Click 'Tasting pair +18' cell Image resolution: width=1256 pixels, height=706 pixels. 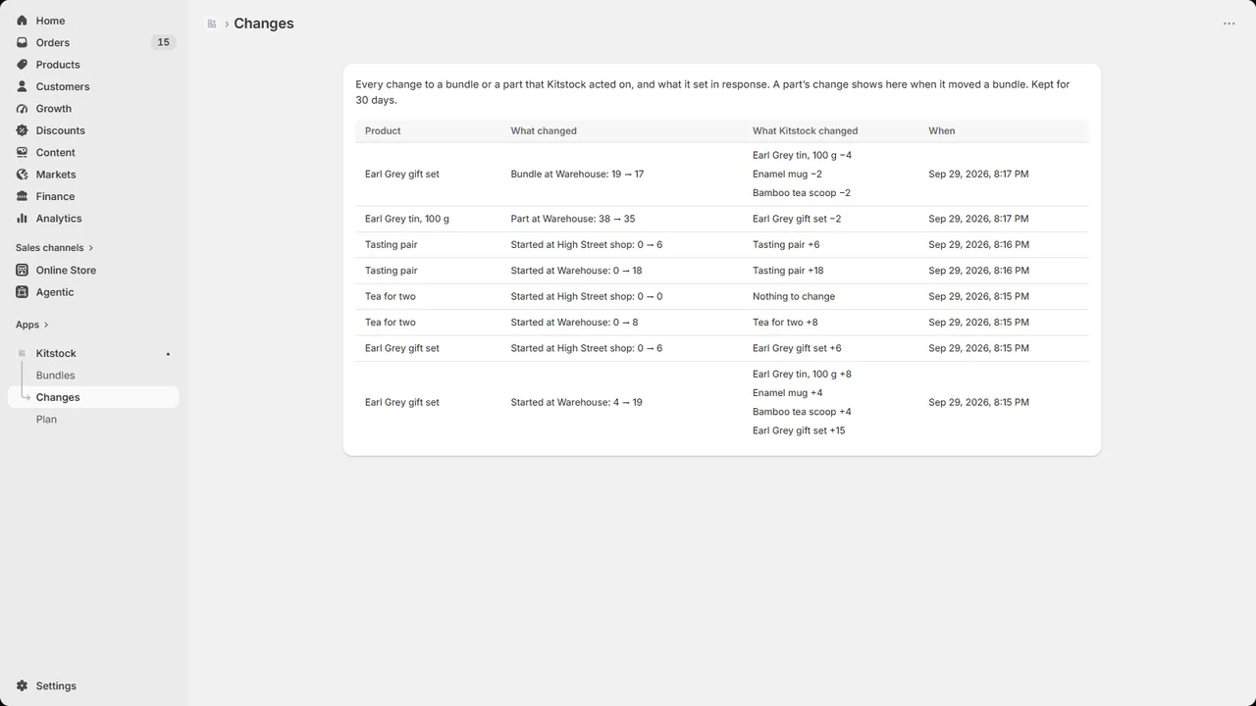click(x=788, y=271)
